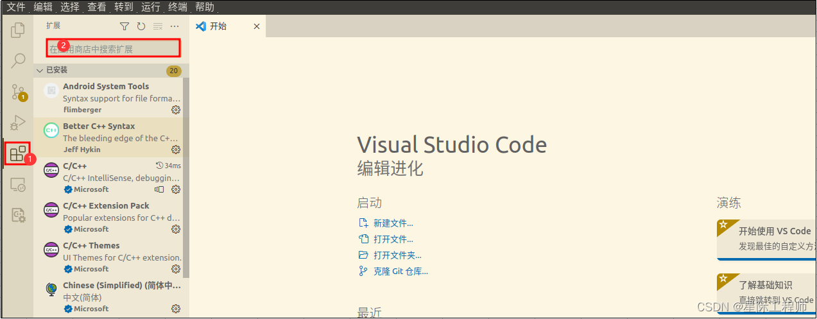This screenshot has width=817, height=319.
Task: Select the Better C++ Syntax extension title
Action: (99, 126)
